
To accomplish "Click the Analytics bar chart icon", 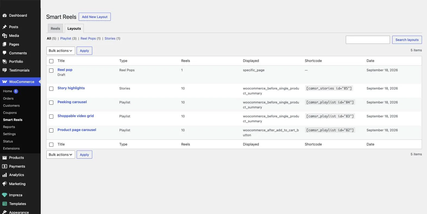I will (4, 175).
